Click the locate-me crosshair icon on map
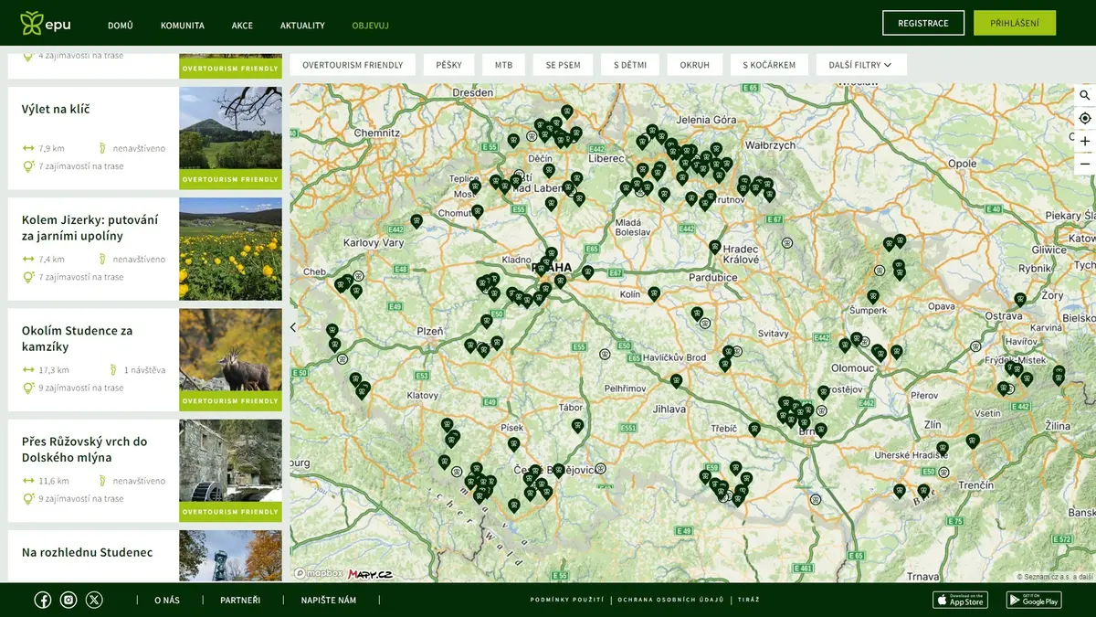The height and width of the screenshot is (617, 1096). click(1085, 118)
